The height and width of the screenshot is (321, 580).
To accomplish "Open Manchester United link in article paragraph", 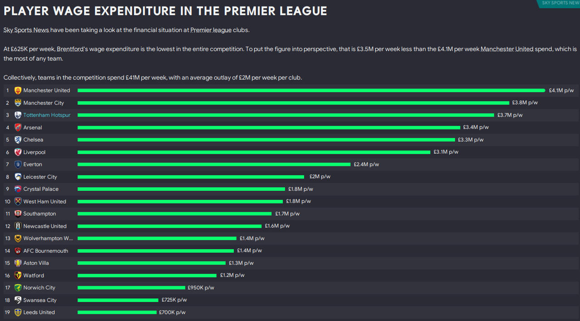I will point(507,49).
